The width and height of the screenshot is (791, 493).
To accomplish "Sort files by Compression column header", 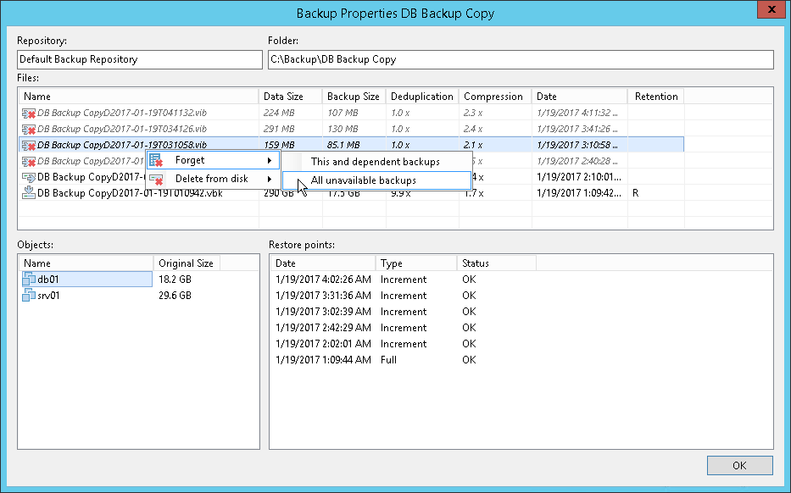I will tap(493, 97).
